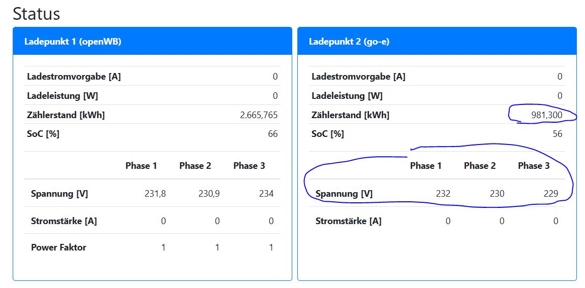Click Phase 2 column header in openWB panel

pyautogui.click(x=195, y=166)
